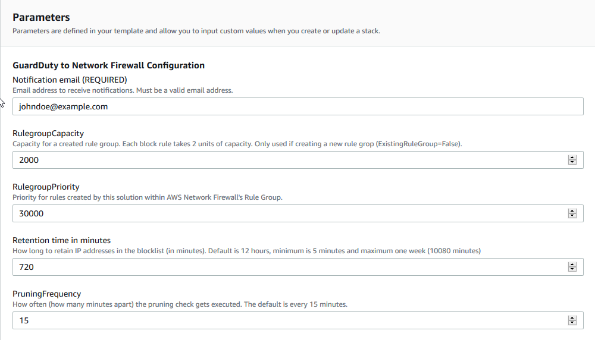Click the RulegroupPriority label
Image resolution: width=595 pixels, height=340 pixels.
46,187
